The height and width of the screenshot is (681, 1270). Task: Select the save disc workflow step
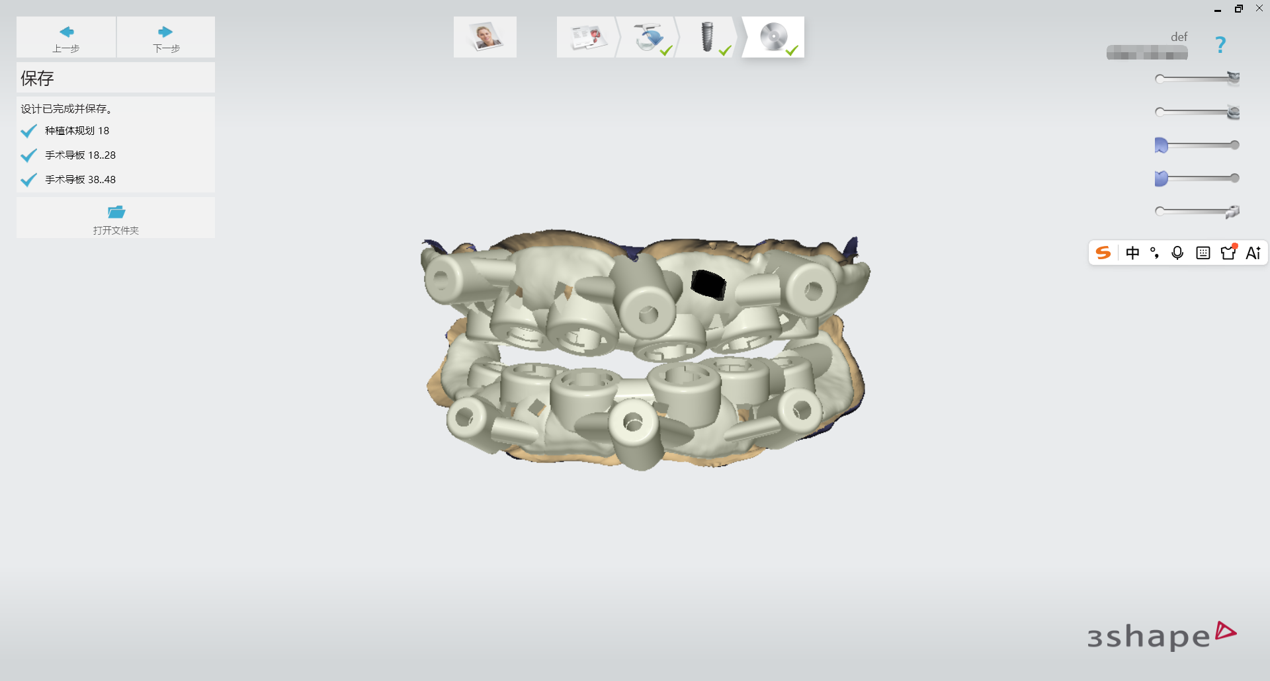pyautogui.click(x=773, y=37)
